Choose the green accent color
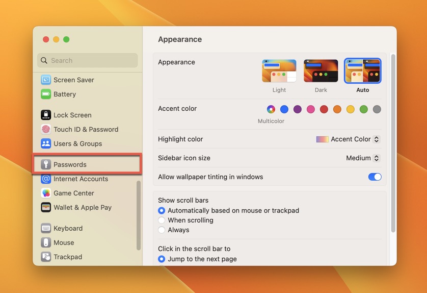Screen dimensions: 427x293 coord(363,109)
